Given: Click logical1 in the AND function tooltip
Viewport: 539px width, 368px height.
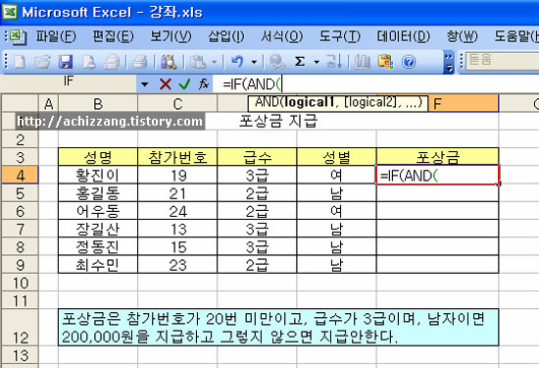Looking at the screenshot, I should [310, 102].
